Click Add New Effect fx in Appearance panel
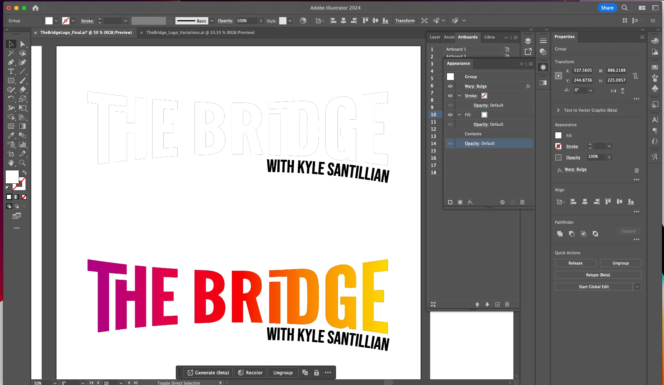The height and width of the screenshot is (385, 664). [x=471, y=202]
